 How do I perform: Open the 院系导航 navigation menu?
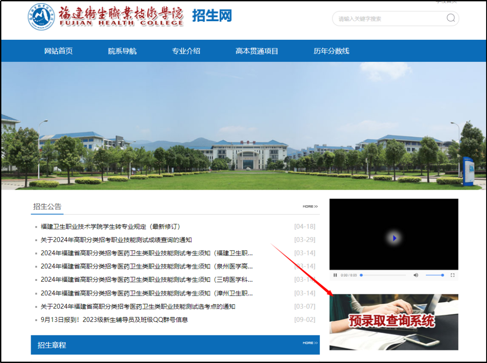[122, 51]
